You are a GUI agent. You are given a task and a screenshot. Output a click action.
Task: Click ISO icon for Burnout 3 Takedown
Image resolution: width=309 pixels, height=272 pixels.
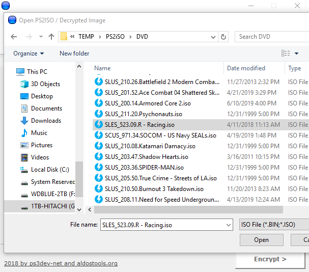(99, 188)
